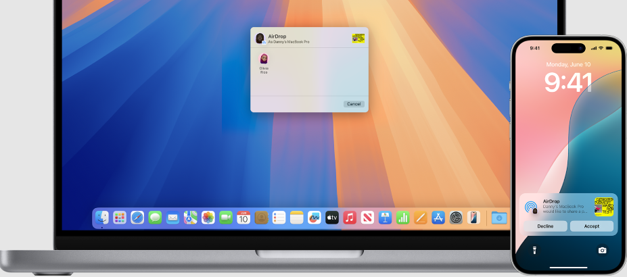
Task: Open Finder from the Mac dock
Action: tap(102, 218)
